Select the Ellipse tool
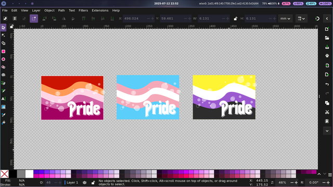 pos(4,59)
